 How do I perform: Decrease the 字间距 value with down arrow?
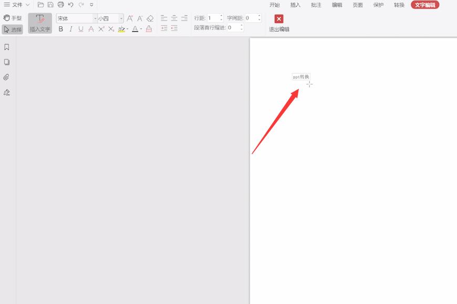pos(259,20)
